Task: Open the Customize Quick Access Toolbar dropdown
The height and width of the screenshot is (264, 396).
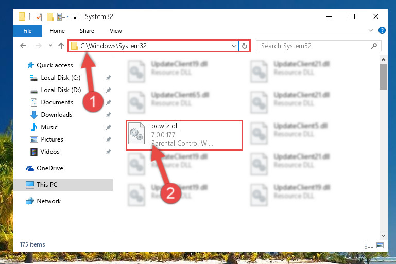Action: click(75, 17)
